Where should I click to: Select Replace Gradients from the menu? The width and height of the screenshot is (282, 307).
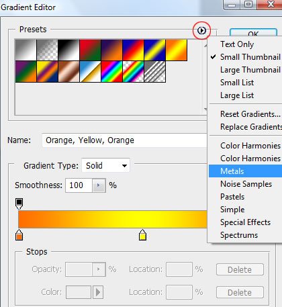246,127
